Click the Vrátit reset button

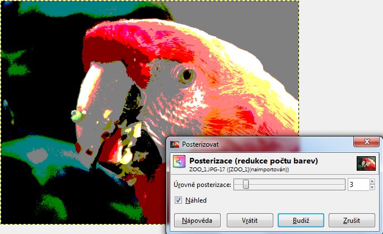250,221
